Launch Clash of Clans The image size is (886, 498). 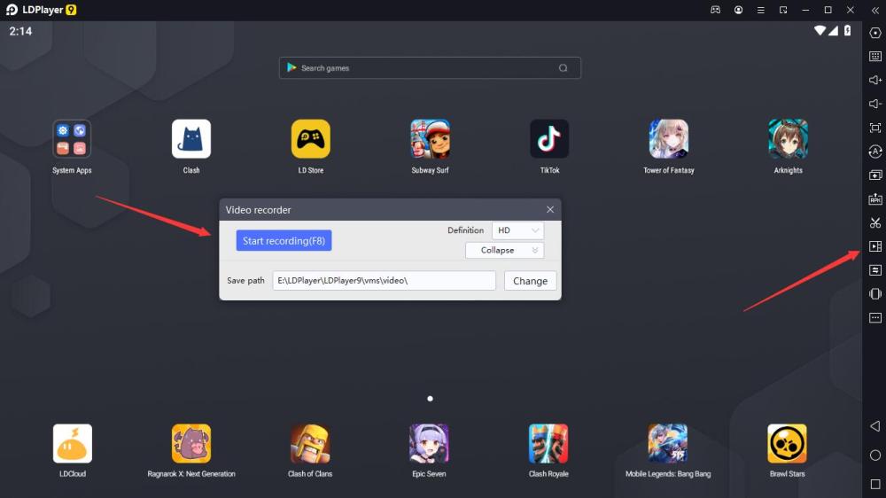pos(310,443)
